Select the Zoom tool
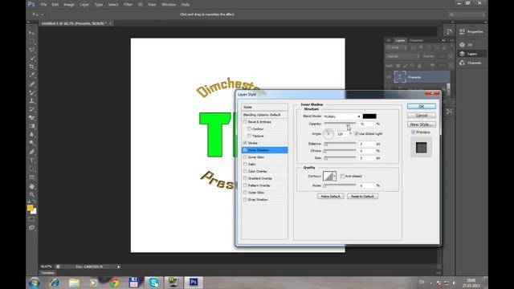The image size is (514, 289). tap(32, 194)
